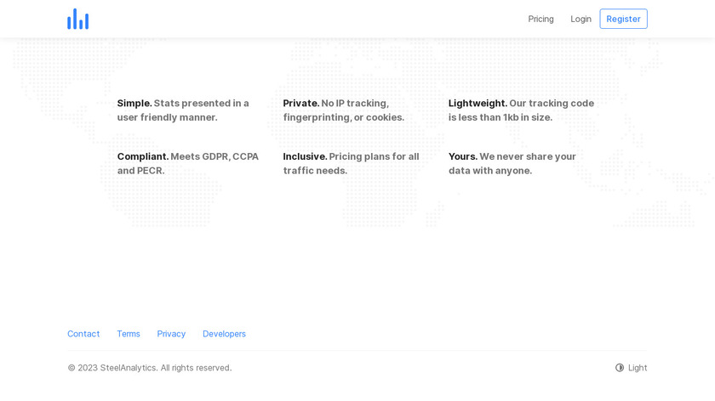The image size is (715, 401).
Task: Click the "Compliant." GDPR feature text
Action: (x=187, y=163)
